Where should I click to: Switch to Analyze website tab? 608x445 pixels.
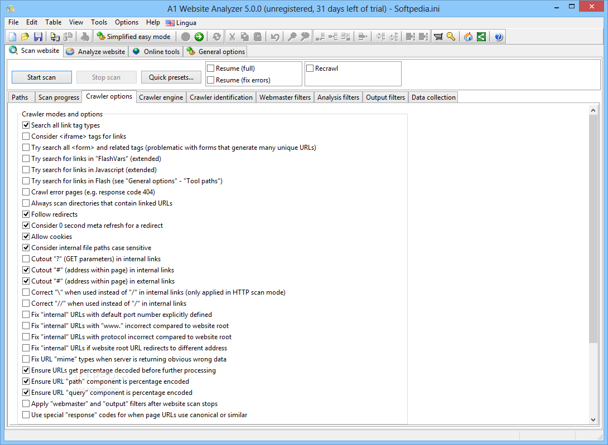(96, 51)
